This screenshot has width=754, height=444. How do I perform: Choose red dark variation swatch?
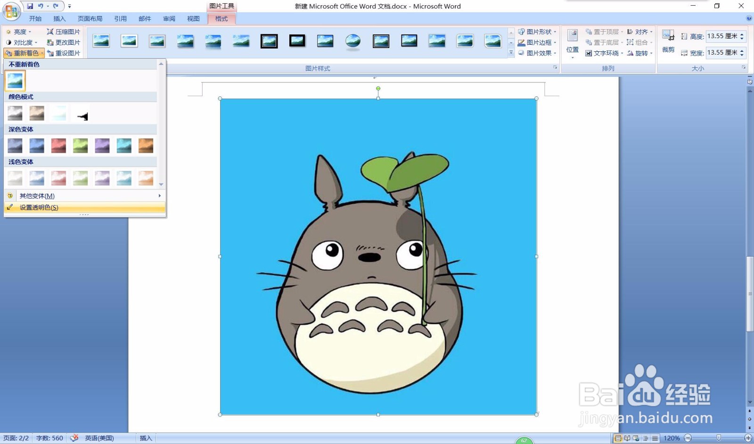(x=58, y=146)
